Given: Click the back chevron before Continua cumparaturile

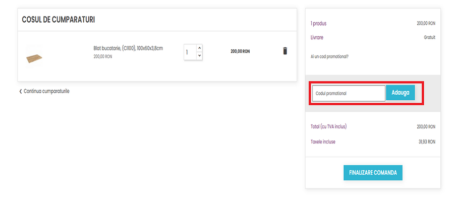Looking at the screenshot, I should coord(21,91).
